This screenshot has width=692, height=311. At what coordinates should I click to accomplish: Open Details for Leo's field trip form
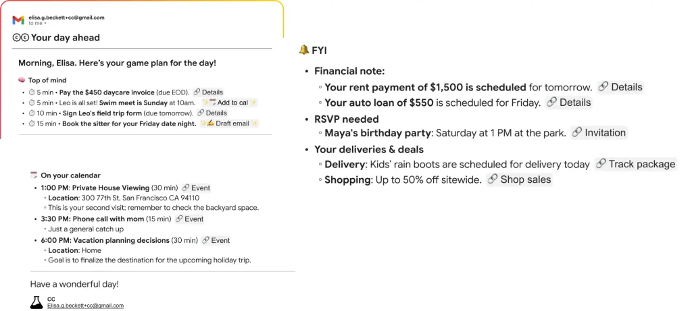coord(212,113)
